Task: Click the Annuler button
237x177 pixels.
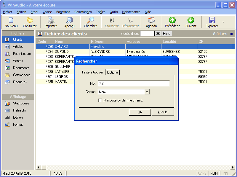Action: click(x=163, y=112)
